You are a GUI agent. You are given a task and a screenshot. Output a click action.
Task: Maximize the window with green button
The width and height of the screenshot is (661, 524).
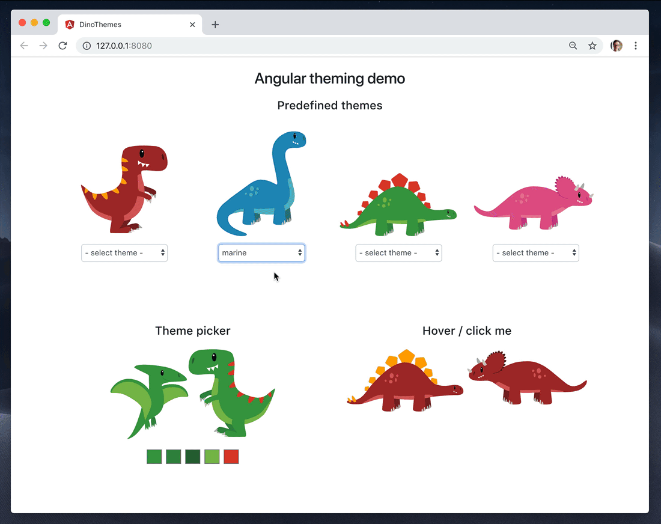(x=46, y=22)
